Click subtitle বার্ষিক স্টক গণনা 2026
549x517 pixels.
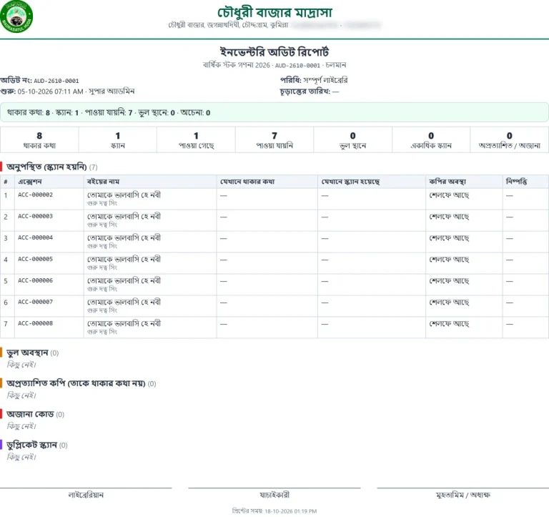237,65
